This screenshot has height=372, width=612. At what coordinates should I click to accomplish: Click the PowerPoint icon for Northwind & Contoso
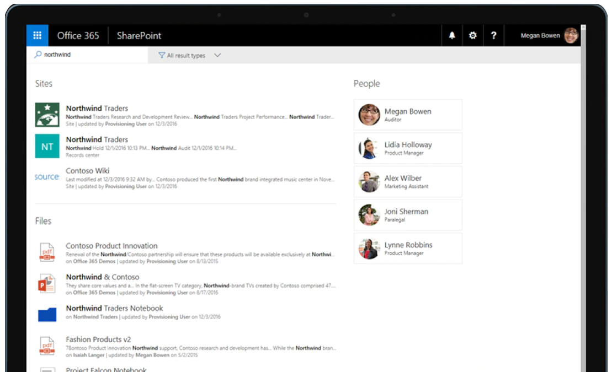coord(46,283)
